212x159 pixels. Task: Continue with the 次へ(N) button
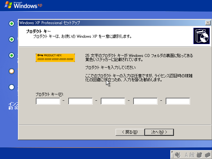click(x=159, y=132)
